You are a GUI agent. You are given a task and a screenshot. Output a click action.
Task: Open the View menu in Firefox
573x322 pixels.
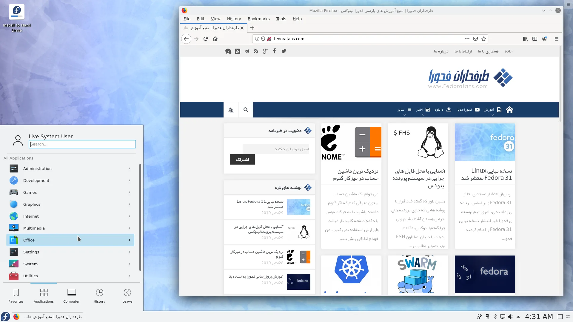(x=215, y=19)
